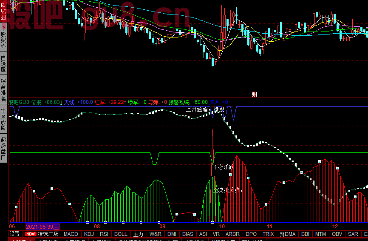
Task: Click the 绿军 +0 value
Action: coord(137,102)
